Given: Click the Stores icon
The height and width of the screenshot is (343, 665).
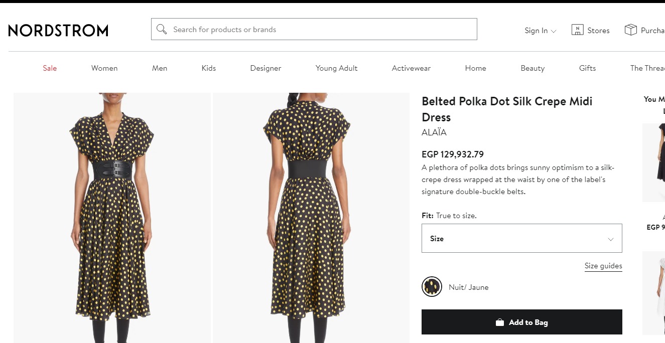Looking at the screenshot, I should 577,30.
